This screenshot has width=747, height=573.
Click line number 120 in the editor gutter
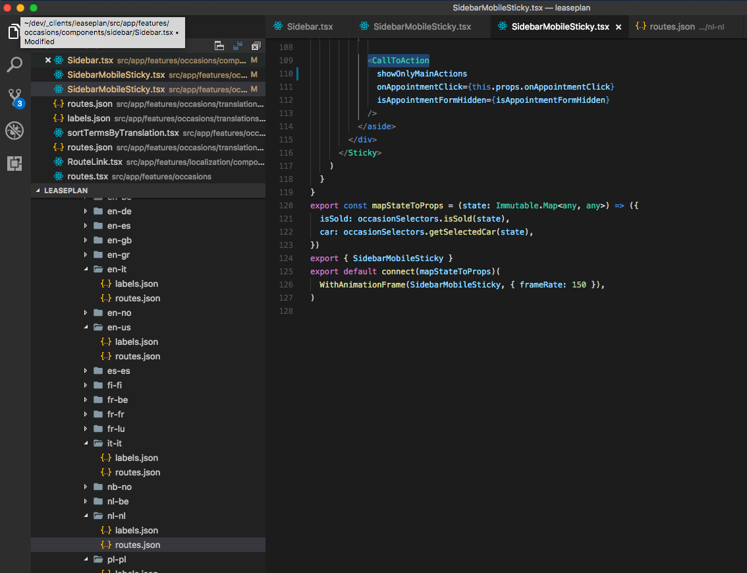click(x=285, y=205)
